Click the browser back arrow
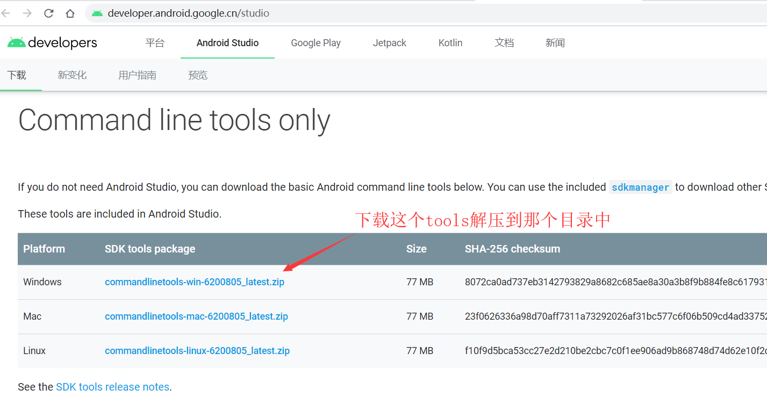The width and height of the screenshot is (767, 411). (5, 13)
